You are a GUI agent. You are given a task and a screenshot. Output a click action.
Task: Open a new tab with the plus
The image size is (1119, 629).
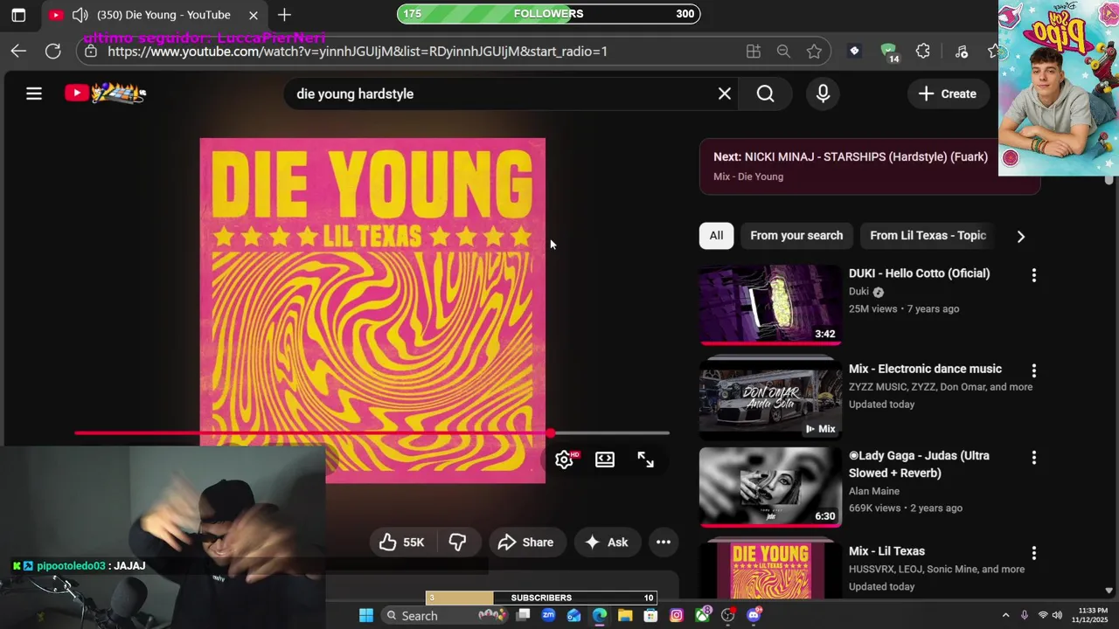click(284, 15)
